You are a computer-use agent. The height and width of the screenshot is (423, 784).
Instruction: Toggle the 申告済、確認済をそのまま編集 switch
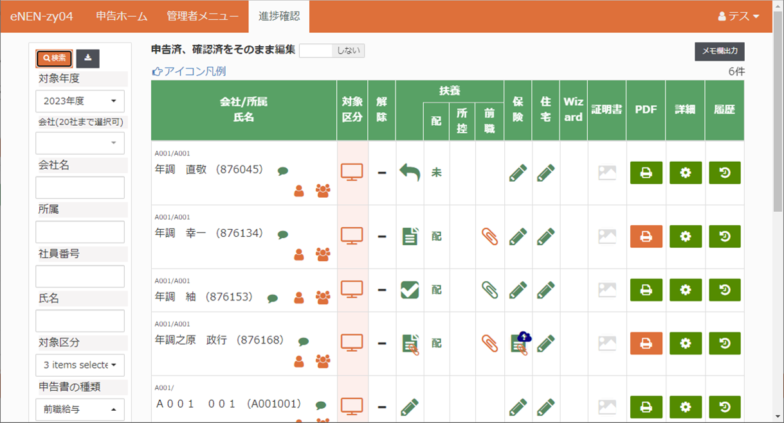pos(332,49)
